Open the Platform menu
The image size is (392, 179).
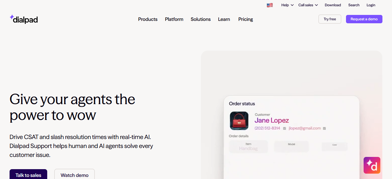click(x=174, y=19)
